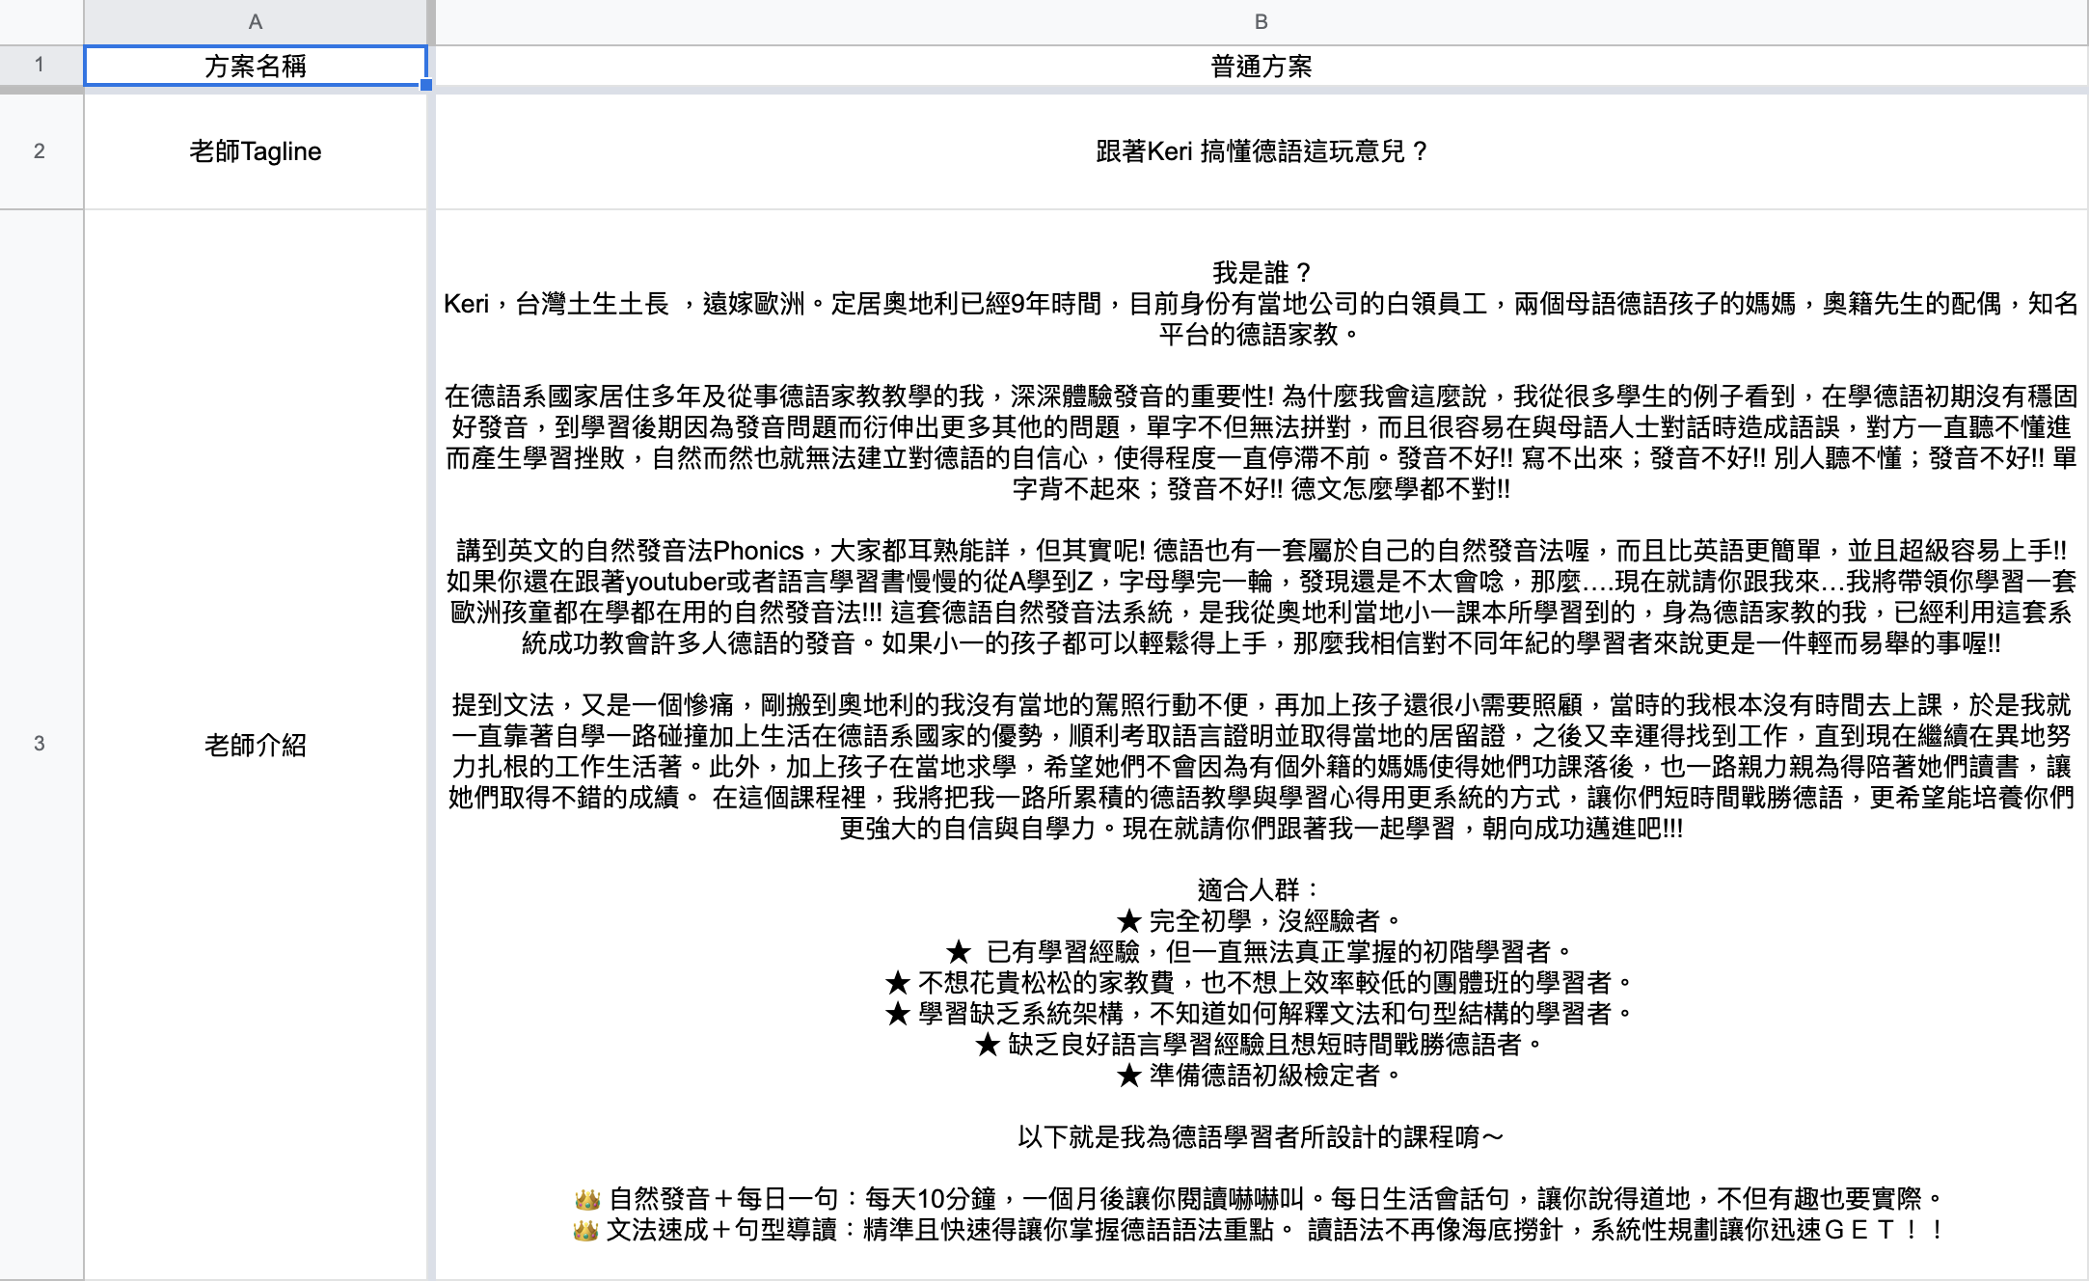Image resolution: width=2089 pixels, height=1281 pixels.
Task: Click the star before 準備德語初級檢定者
Action: click(1127, 1076)
